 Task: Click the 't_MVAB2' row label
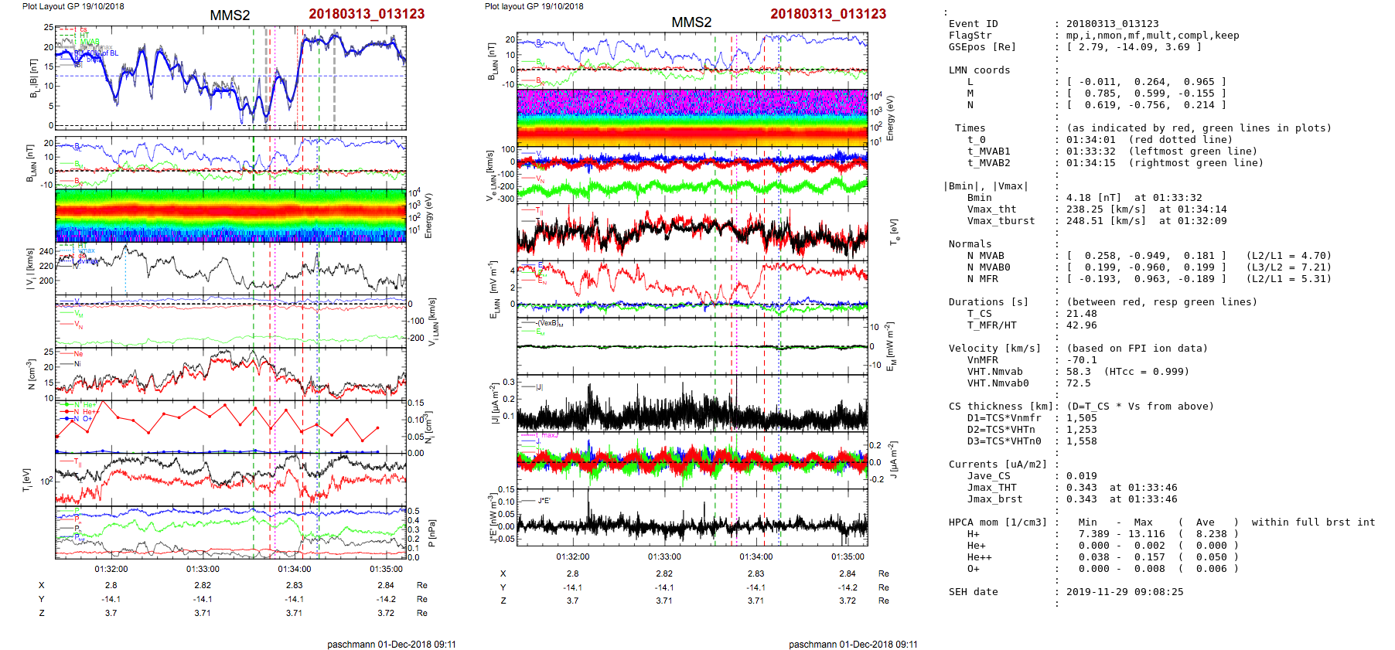pos(989,163)
